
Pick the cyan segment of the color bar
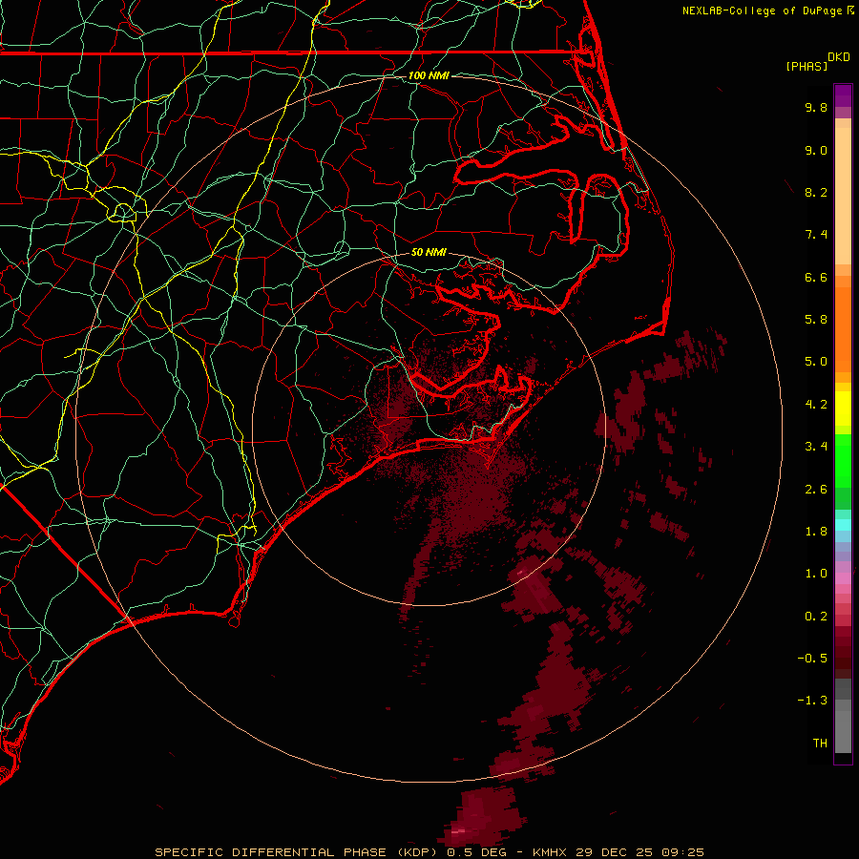pos(843,525)
